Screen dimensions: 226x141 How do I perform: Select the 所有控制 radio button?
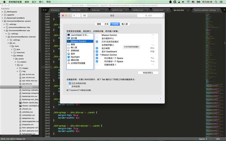click(70, 86)
